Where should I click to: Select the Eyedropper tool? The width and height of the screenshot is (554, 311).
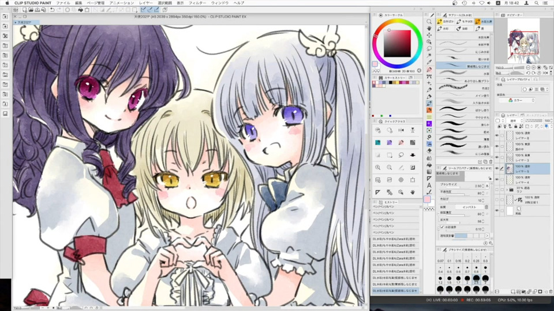pos(429,62)
